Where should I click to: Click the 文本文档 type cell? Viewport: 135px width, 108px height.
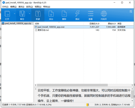121,30
